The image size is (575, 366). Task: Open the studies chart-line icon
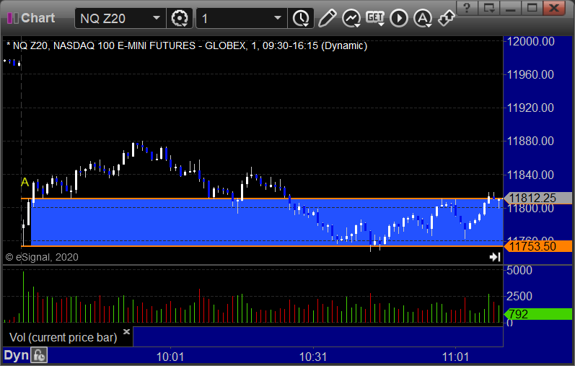[351, 18]
